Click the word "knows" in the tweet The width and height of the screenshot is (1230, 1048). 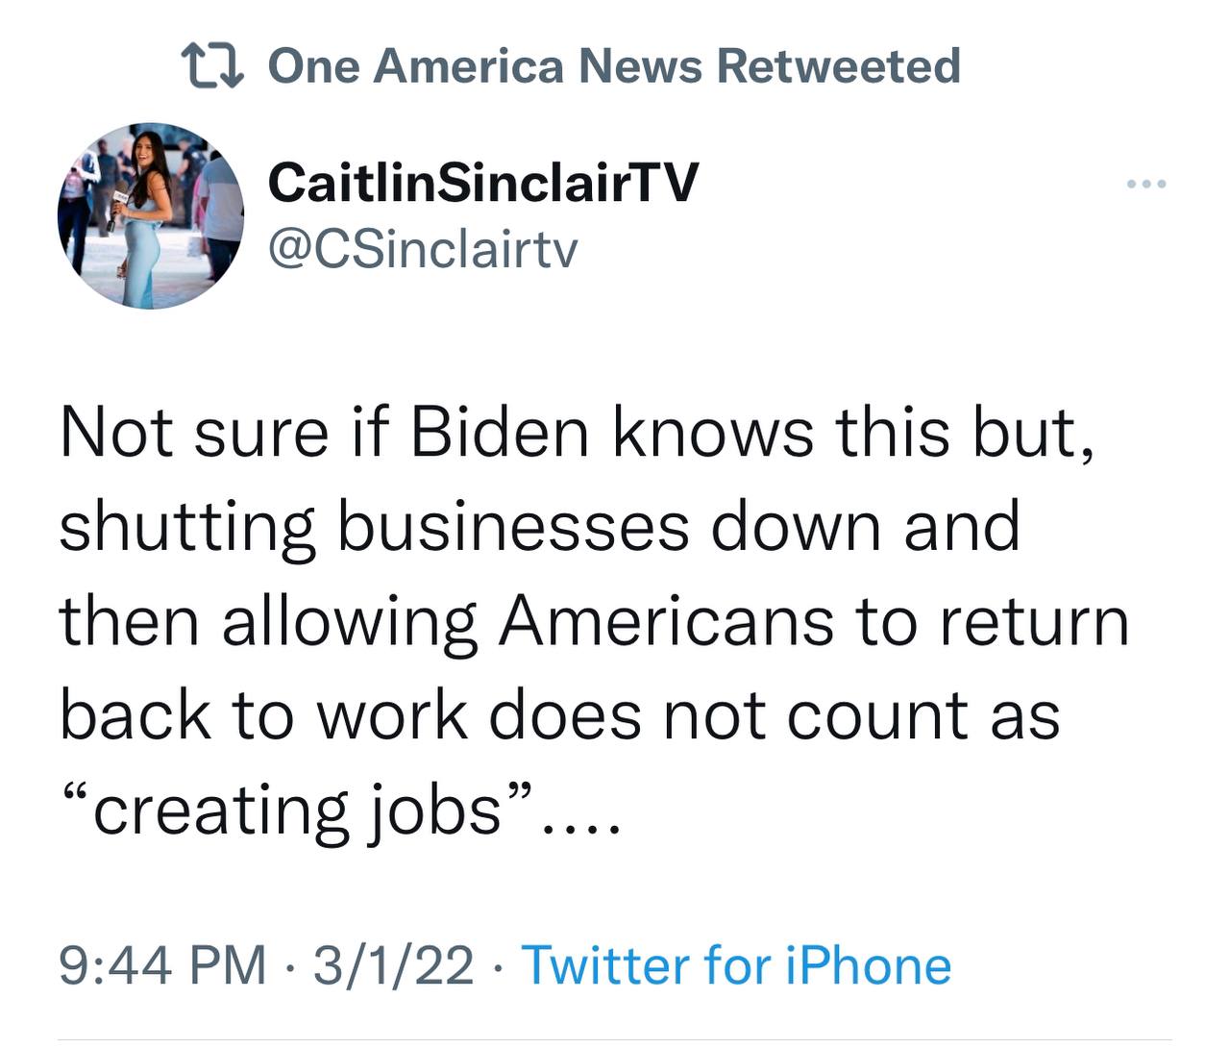coord(716,433)
